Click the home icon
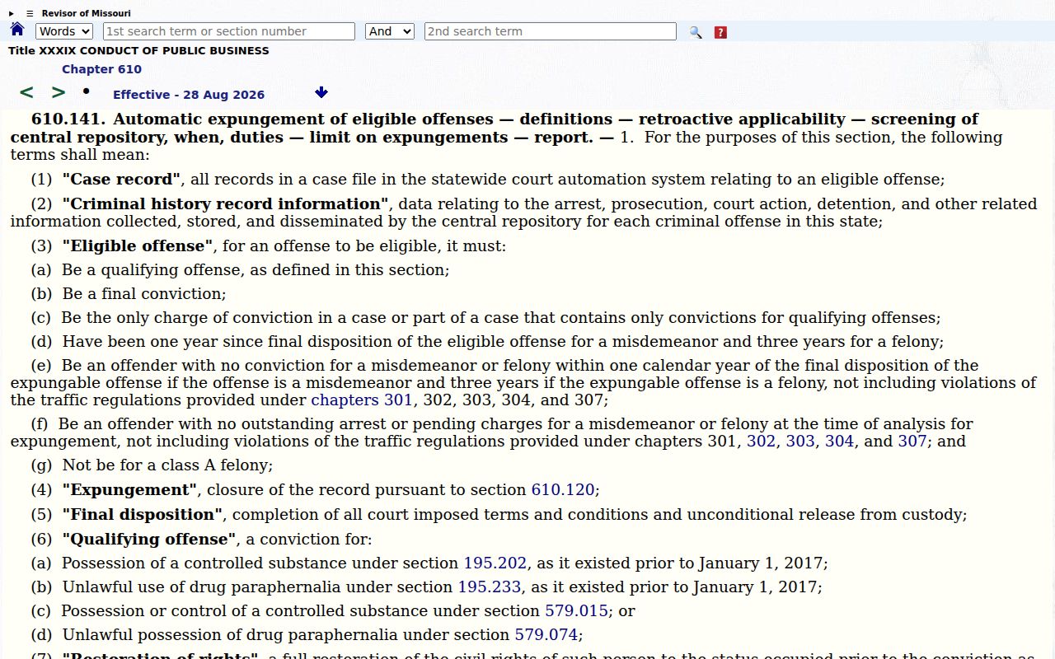The width and height of the screenshot is (1055, 659). coord(17,30)
